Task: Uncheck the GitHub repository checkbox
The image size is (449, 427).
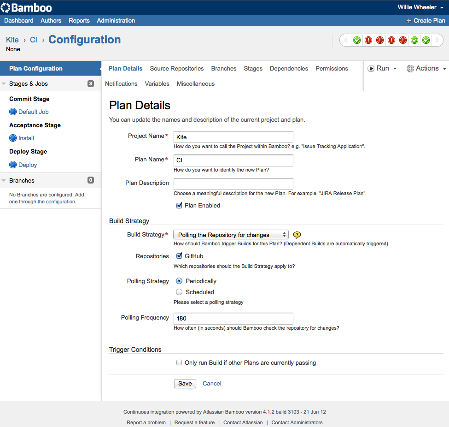Action: pyautogui.click(x=179, y=256)
